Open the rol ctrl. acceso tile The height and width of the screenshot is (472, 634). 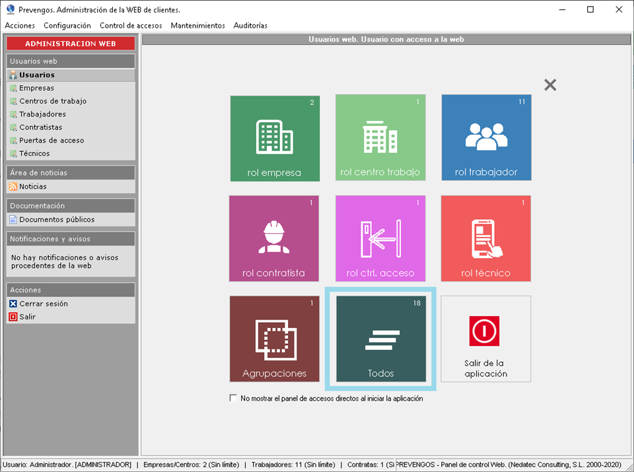click(380, 238)
